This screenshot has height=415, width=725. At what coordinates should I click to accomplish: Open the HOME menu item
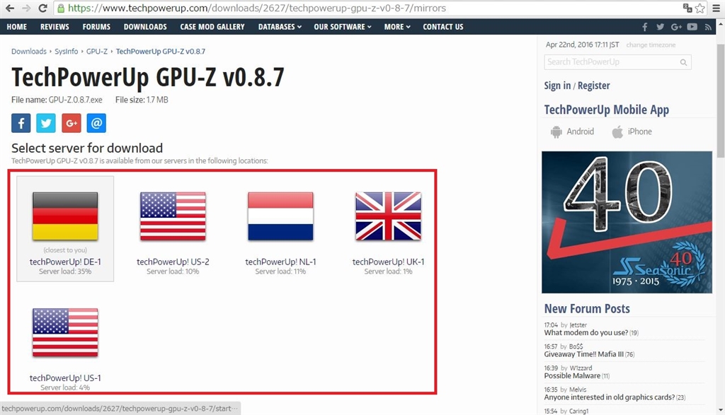point(17,27)
